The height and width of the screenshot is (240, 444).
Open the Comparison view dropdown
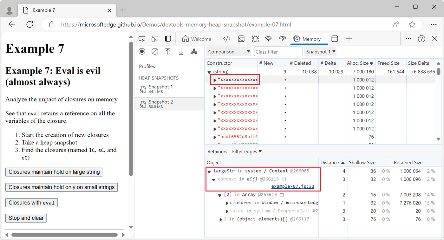pos(229,52)
